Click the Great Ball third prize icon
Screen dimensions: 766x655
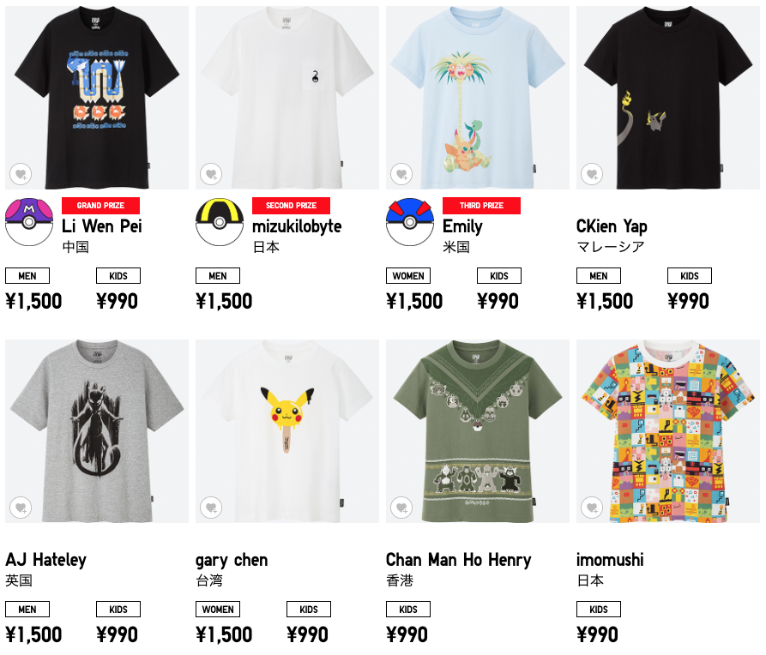coord(410,222)
